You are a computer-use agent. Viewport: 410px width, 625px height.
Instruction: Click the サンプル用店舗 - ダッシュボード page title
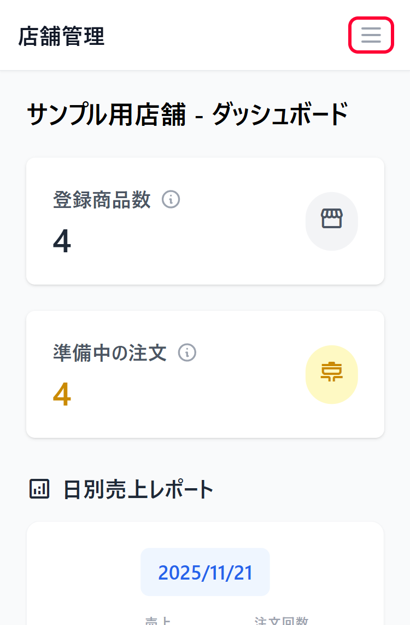pos(188,114)
